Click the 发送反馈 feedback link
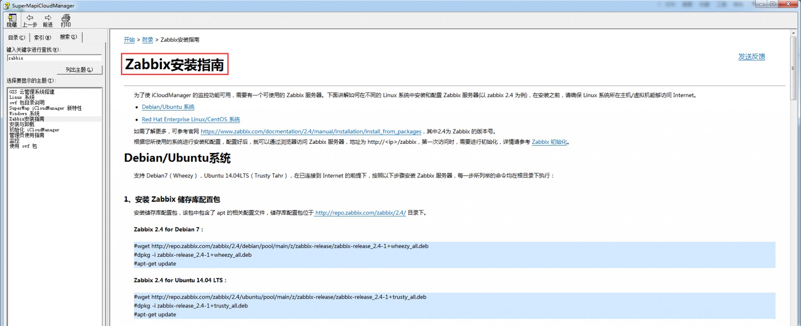Viewport: 801px width, 326px height. (x=751, y=57)
